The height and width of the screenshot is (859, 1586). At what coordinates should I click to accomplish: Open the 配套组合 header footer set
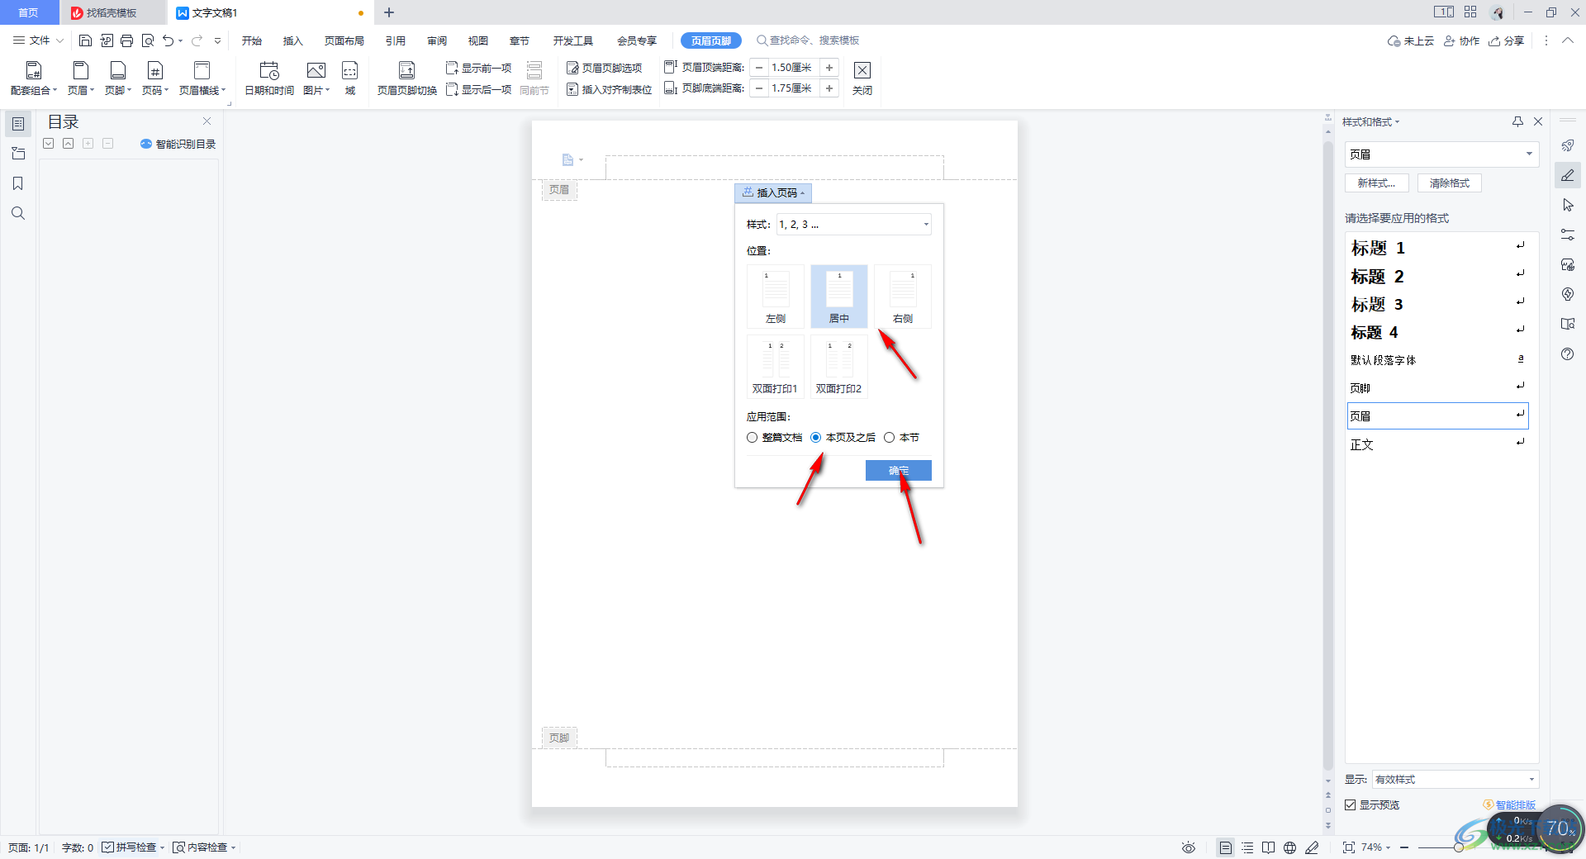coord(34,78)
